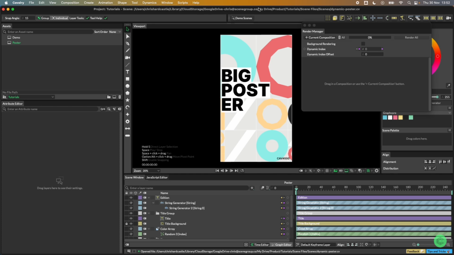Select the pink Graphcore color swatch

[x=395, y=117]
